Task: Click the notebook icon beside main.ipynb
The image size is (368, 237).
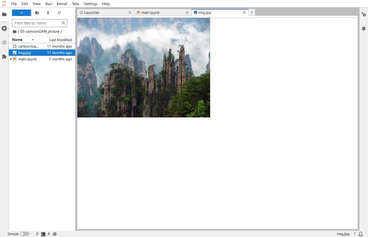Action: pyautogui.click(x=15, y=59)
